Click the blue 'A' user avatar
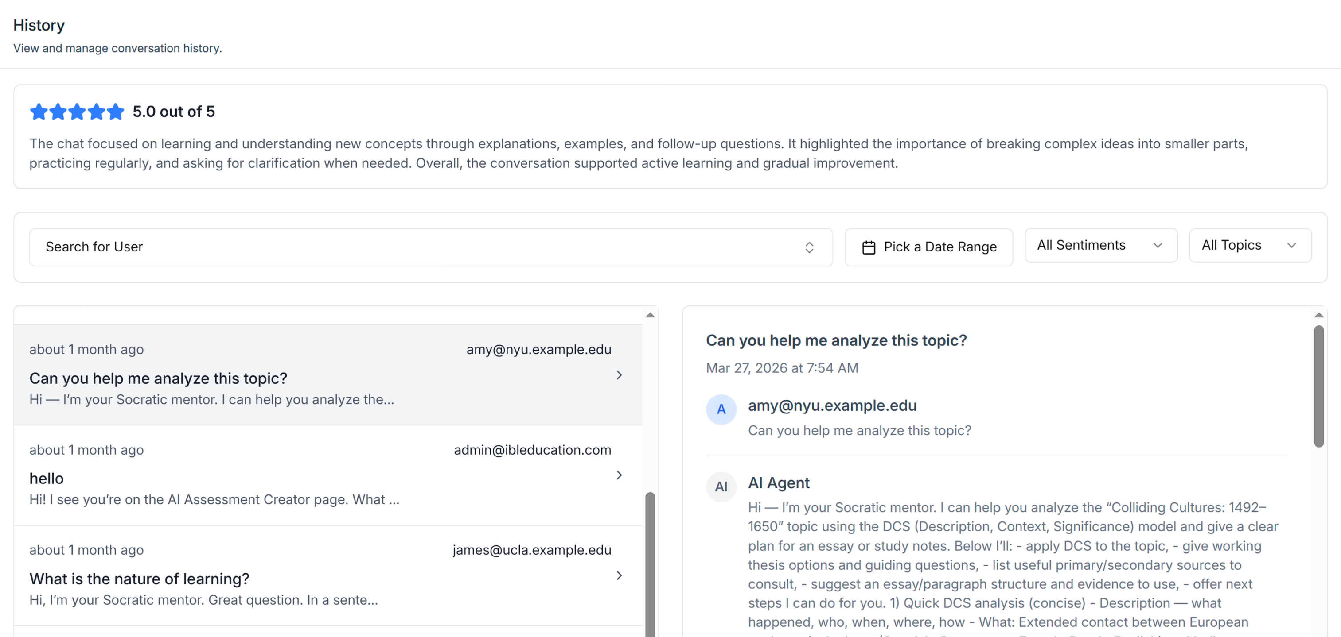 point(721,409)
